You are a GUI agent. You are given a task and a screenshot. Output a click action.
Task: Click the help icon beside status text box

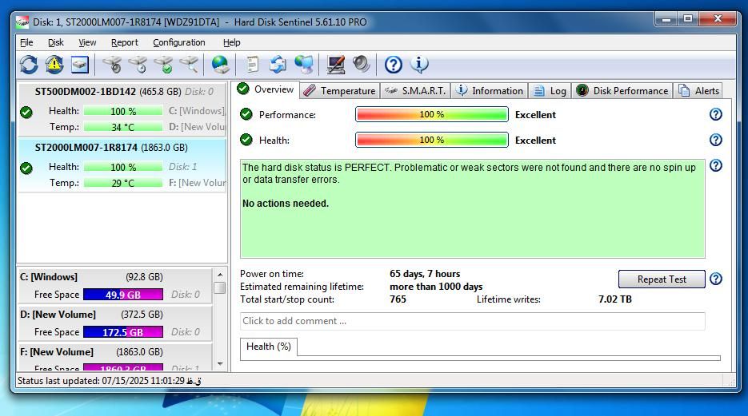715,165
